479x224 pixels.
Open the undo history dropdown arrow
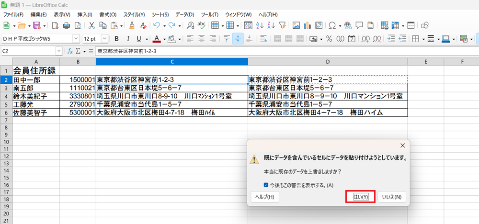pyautogui.click(x=164, y=26)
